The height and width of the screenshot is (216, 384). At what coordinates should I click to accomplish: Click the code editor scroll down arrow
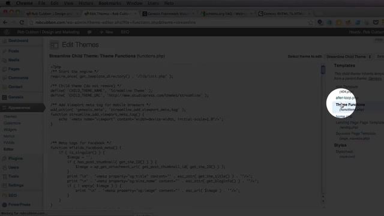point(323,202)
